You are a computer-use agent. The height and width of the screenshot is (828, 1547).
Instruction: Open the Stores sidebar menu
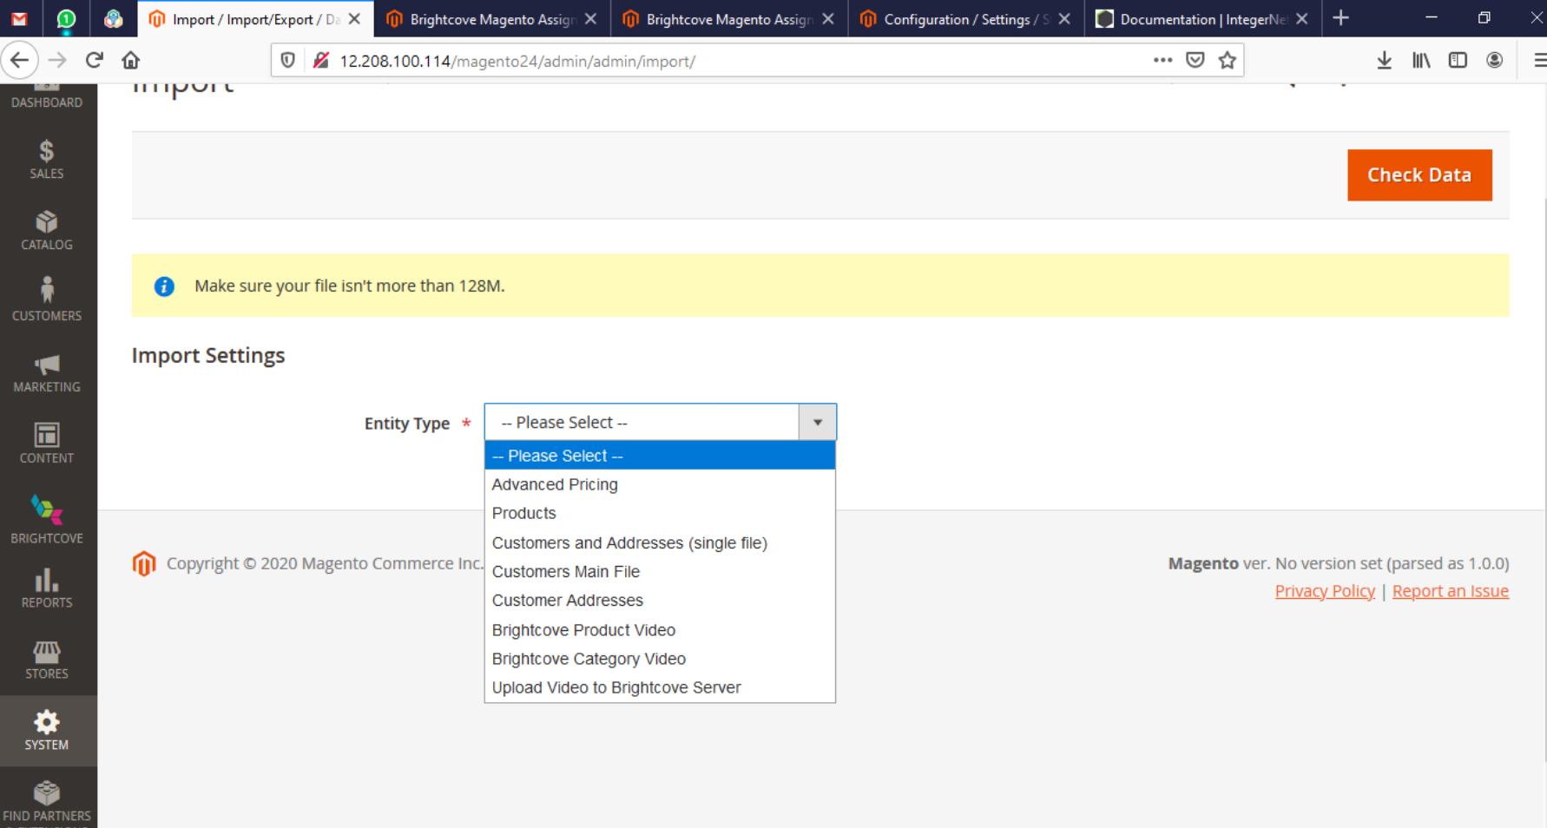[x=46, y=655]
